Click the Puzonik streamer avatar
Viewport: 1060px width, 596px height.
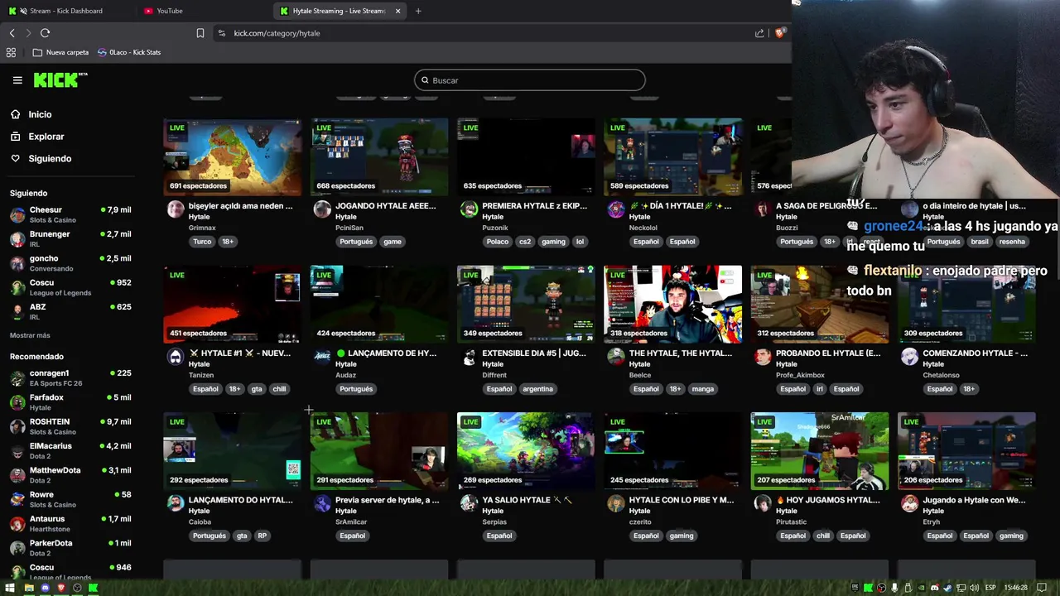coord(469,209)
